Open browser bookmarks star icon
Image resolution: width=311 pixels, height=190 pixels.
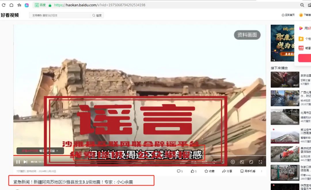[19, 5]
